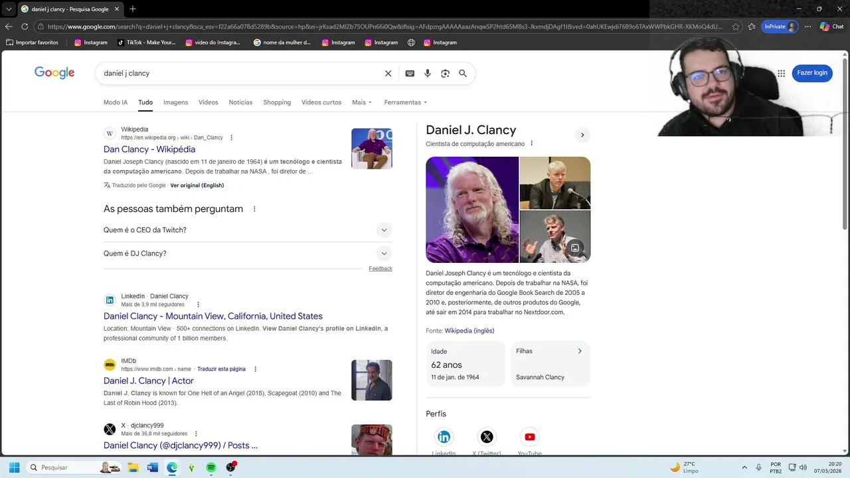Click the Google logo
850x478 pixels.
tap(54, 73)
